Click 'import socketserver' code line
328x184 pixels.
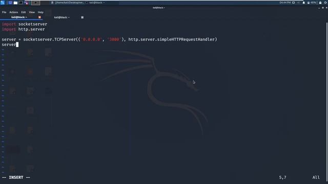tap(25, 24)
